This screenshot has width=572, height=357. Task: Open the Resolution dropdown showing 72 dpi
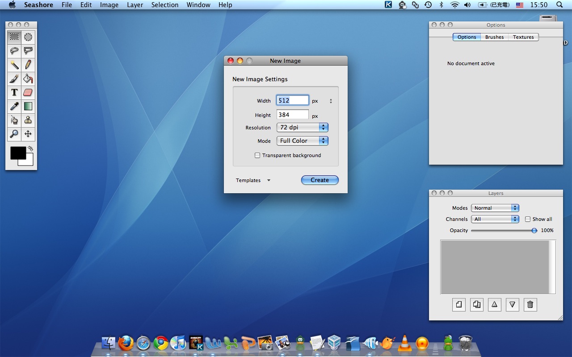pos(302,128)
